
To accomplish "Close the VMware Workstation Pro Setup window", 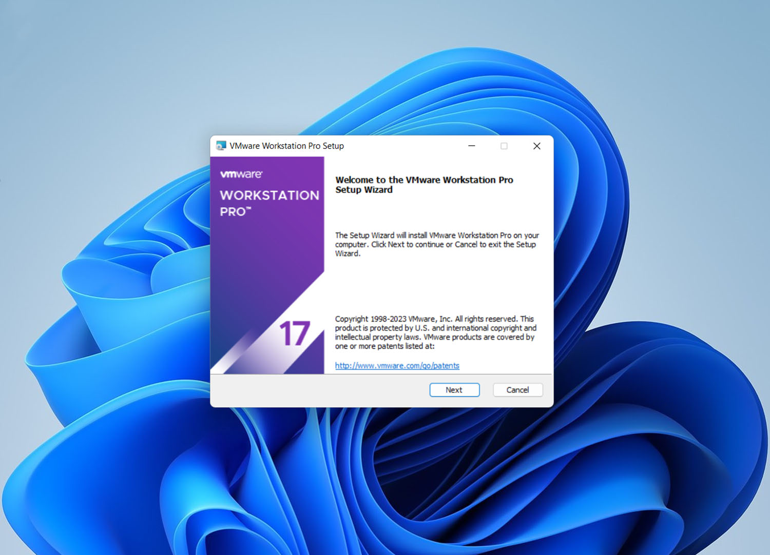I will tap(537, 146).
